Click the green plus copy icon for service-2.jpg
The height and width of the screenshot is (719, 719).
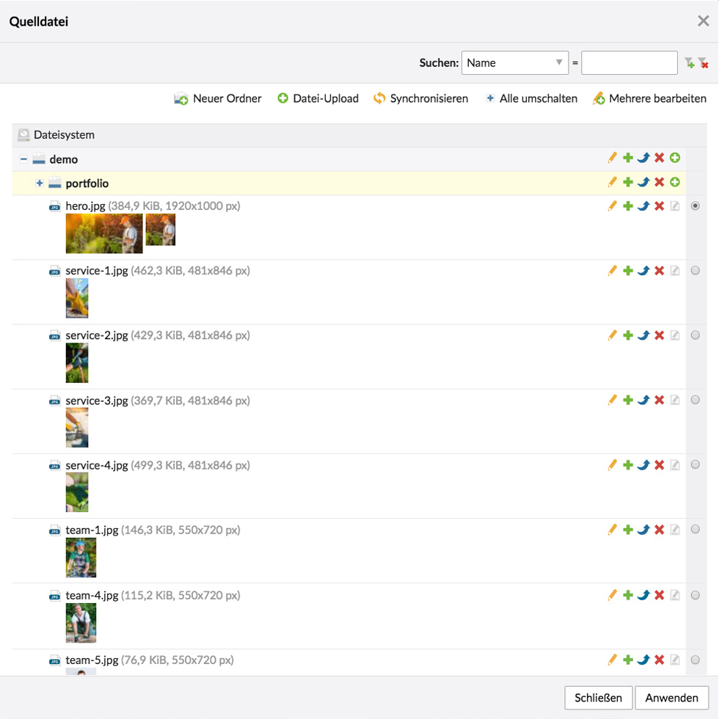point(628,335)
